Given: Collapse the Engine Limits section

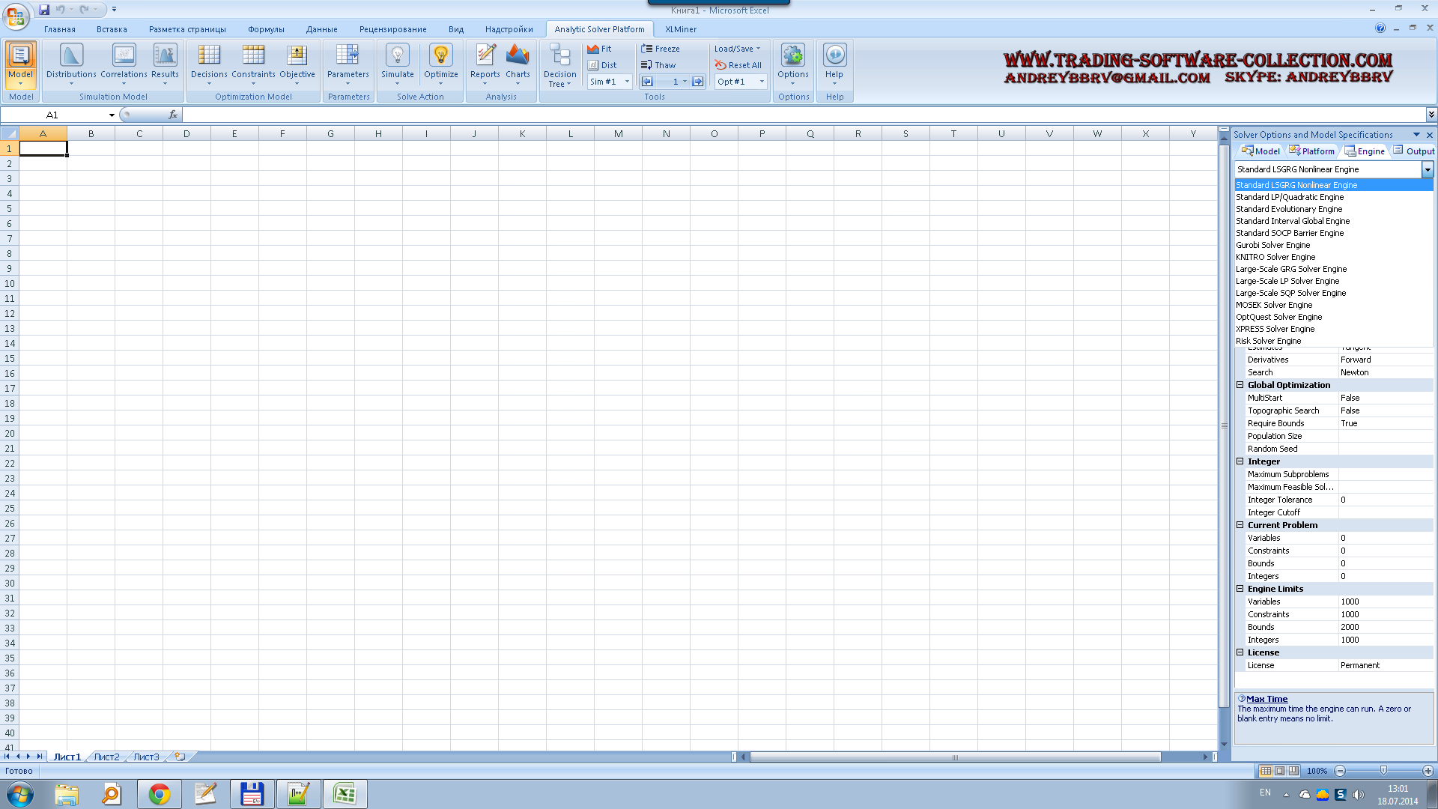Looking at the screenshot, I should click(1240, 589).
